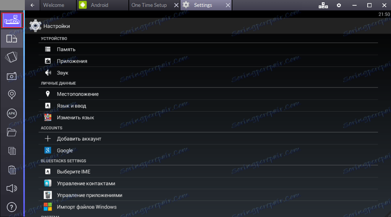Click the Выберите IME letter A icon

[48, 172]
